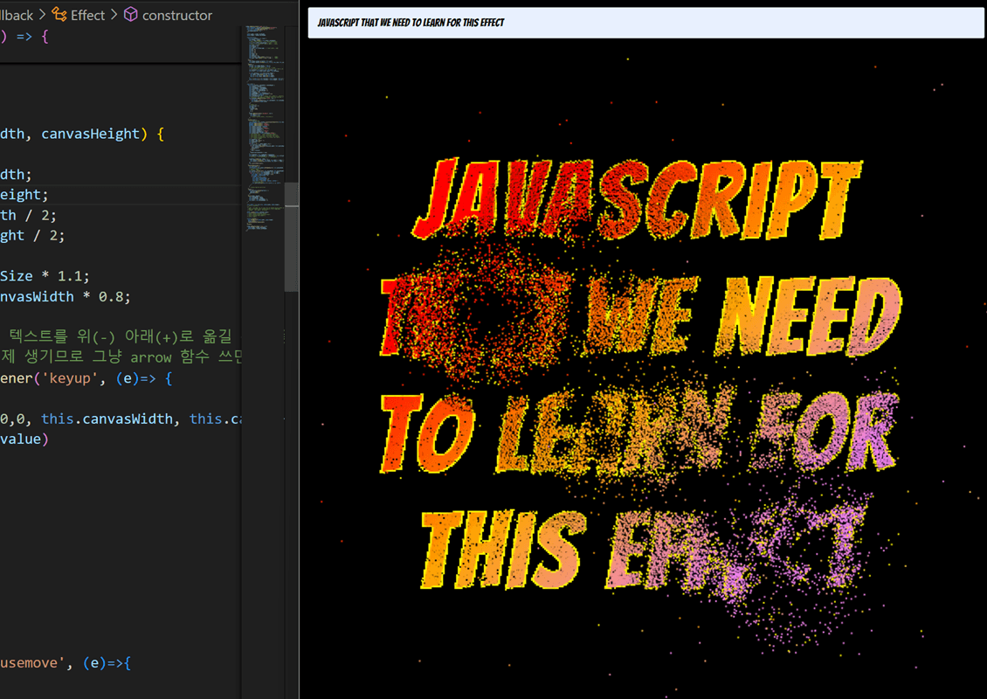Place cursor on the 0.8 value
The width and height of the screenshot is (987, 699).
click(112, 296)
